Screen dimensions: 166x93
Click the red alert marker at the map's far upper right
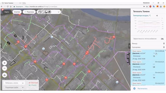(114, 37)
